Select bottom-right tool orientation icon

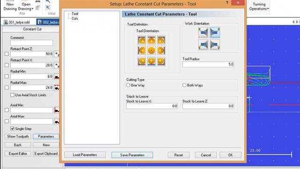tap(161, 61)
